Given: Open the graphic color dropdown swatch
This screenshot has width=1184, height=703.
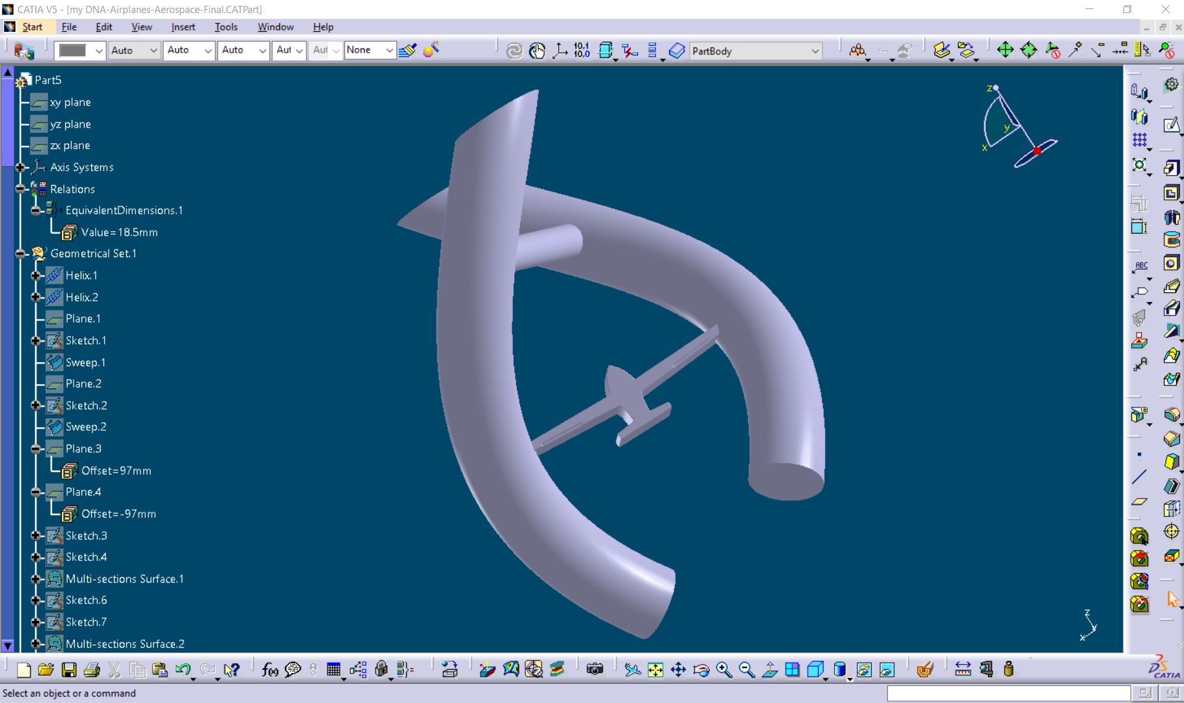Looking at the screenshot, I should click(79, 50).
